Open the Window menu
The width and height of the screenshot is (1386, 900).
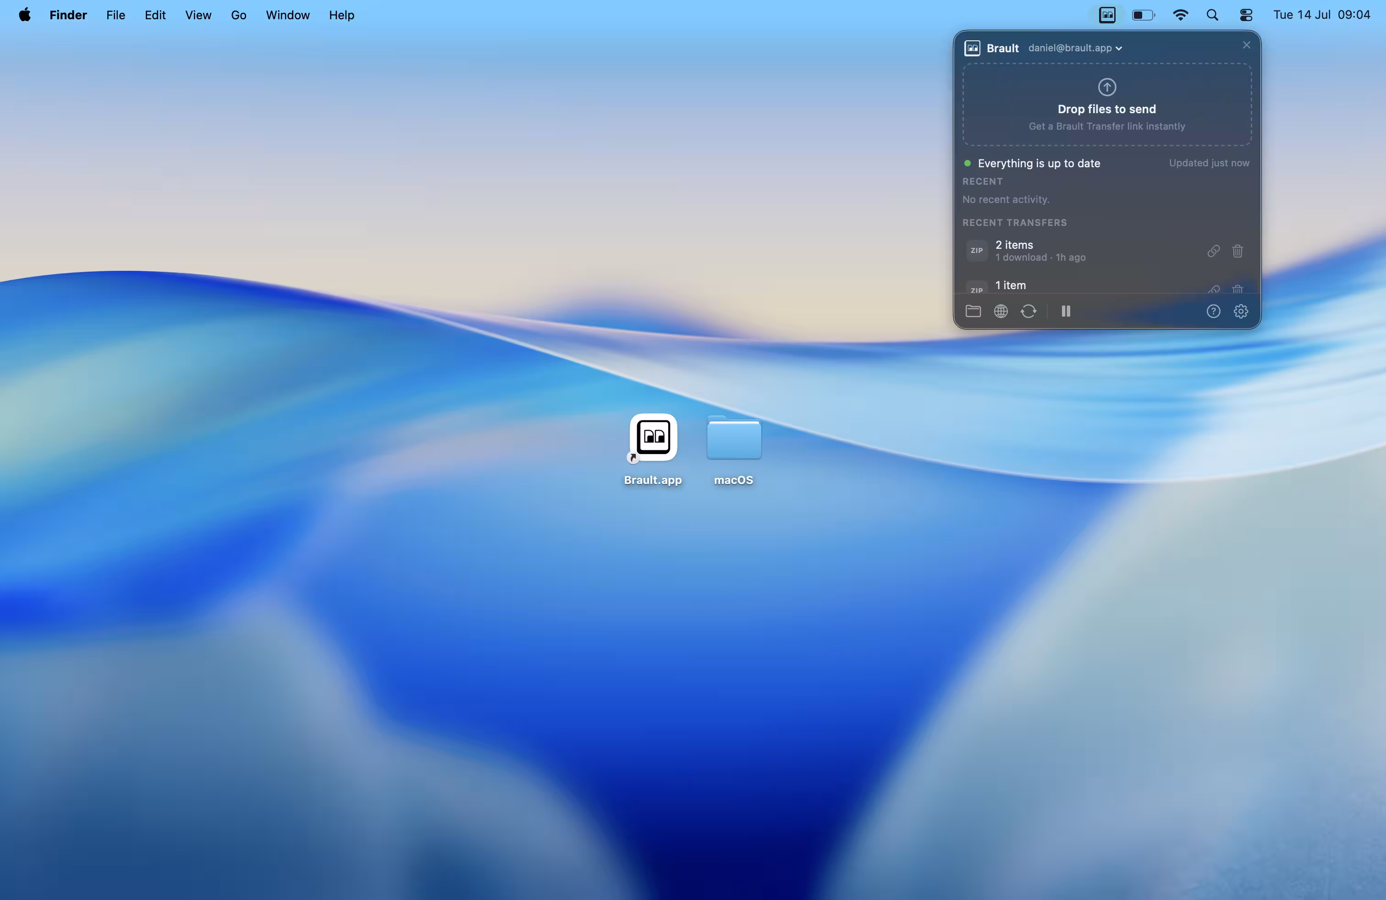[288, 15]
